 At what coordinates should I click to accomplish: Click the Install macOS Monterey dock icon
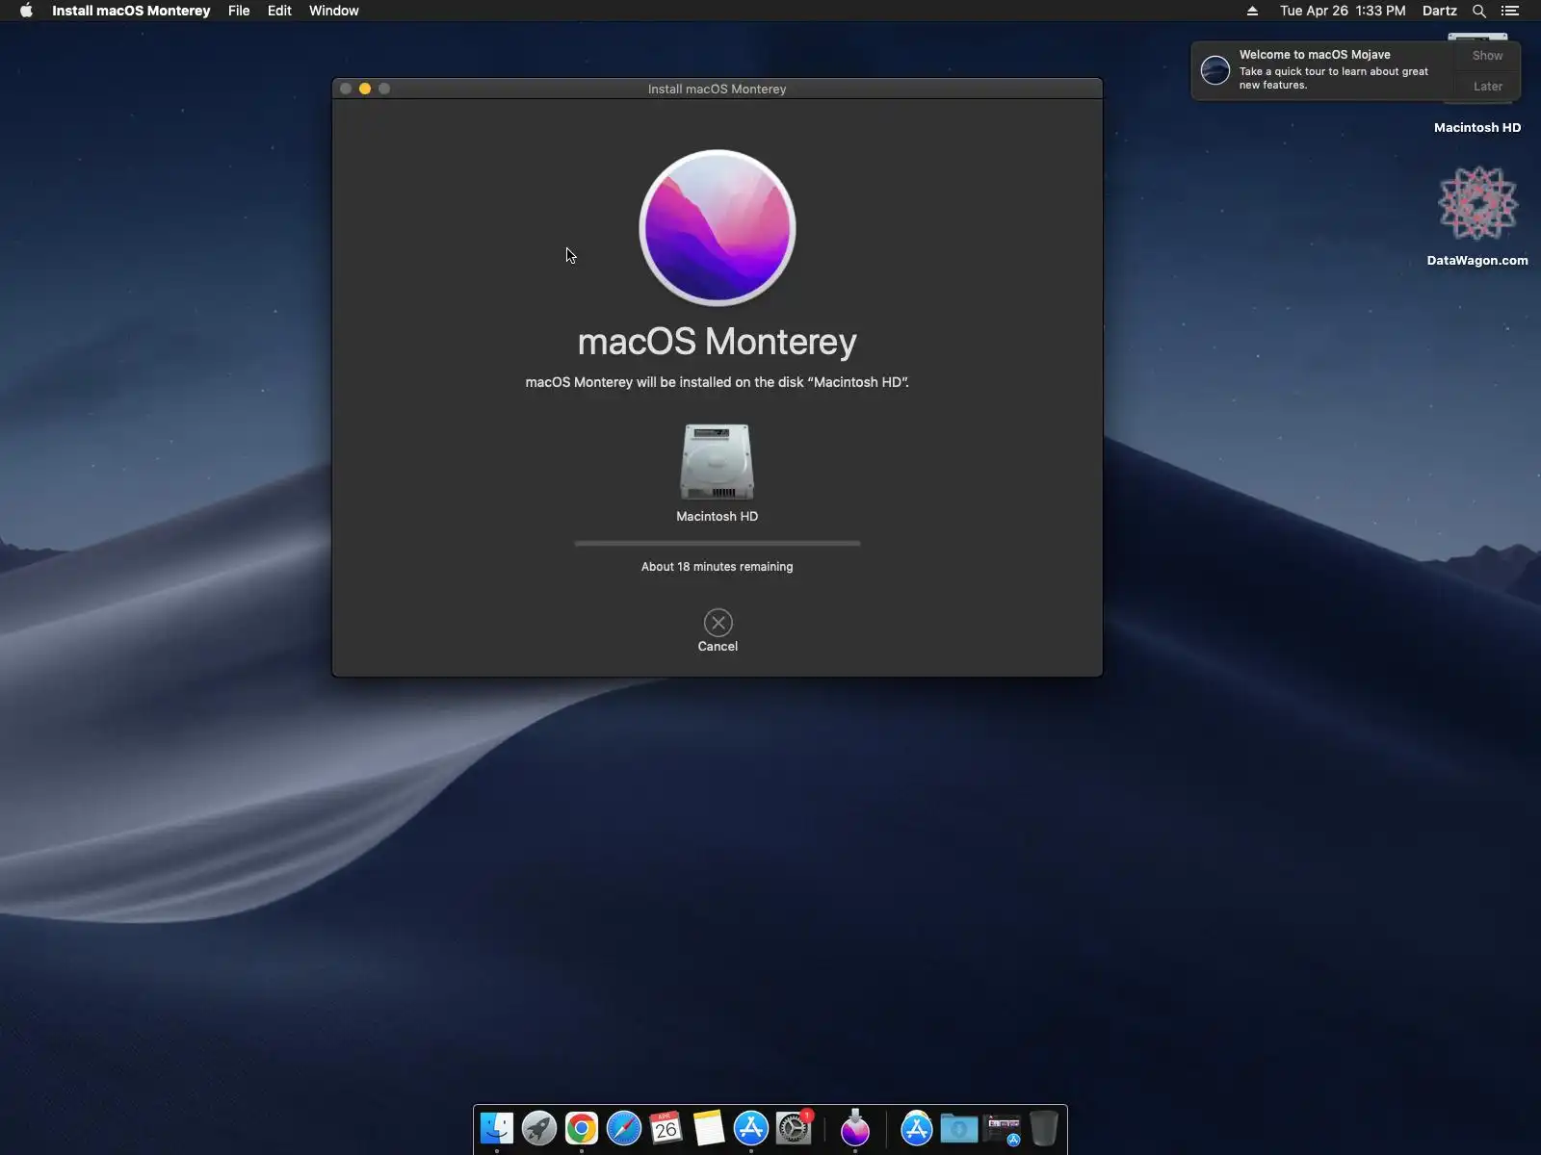(855, 1128)
